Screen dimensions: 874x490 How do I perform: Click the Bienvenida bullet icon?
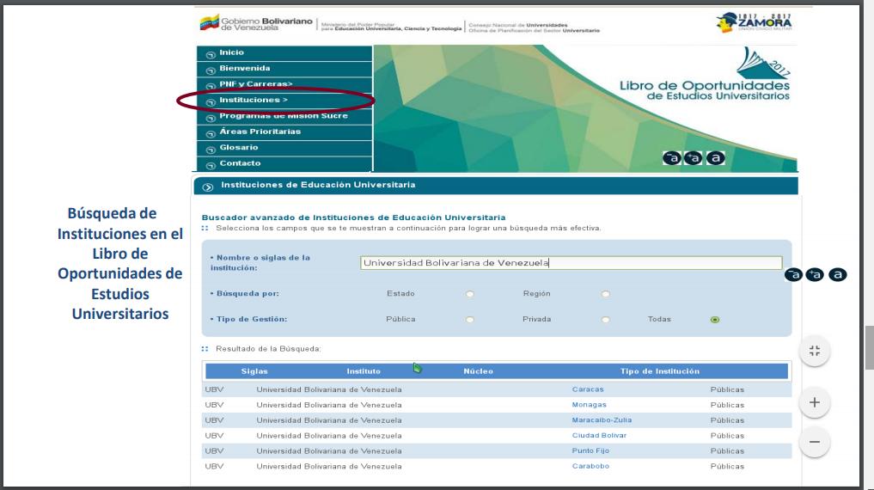[211, 70]
